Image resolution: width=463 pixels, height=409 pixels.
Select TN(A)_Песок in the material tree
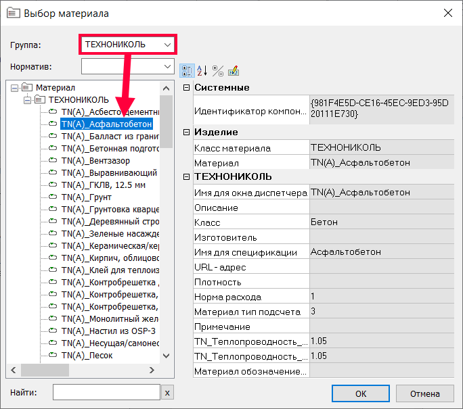pos(87,355)
